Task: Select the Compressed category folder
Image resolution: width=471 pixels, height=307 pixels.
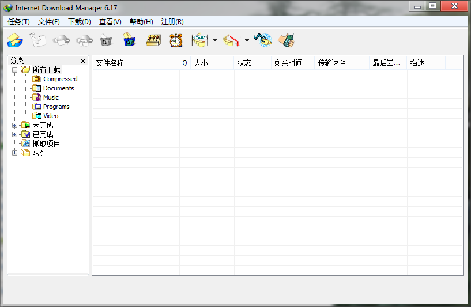Action: tap(60, 79)
